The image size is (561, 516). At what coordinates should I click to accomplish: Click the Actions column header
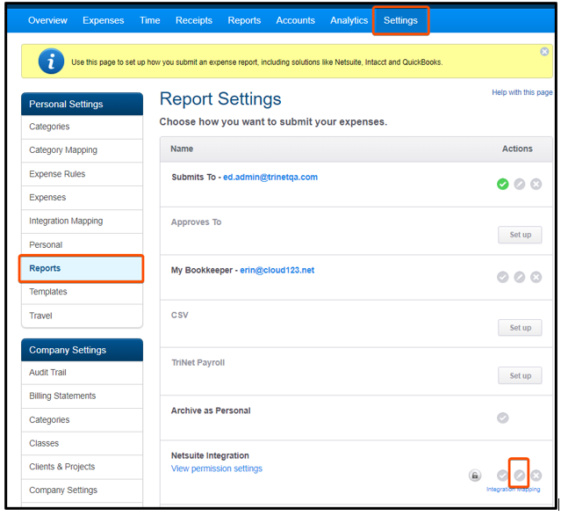point(517,149)
